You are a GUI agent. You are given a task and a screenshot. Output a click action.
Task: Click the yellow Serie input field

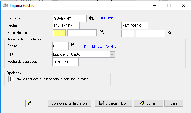pyautogui.click(x=59, y=33)
